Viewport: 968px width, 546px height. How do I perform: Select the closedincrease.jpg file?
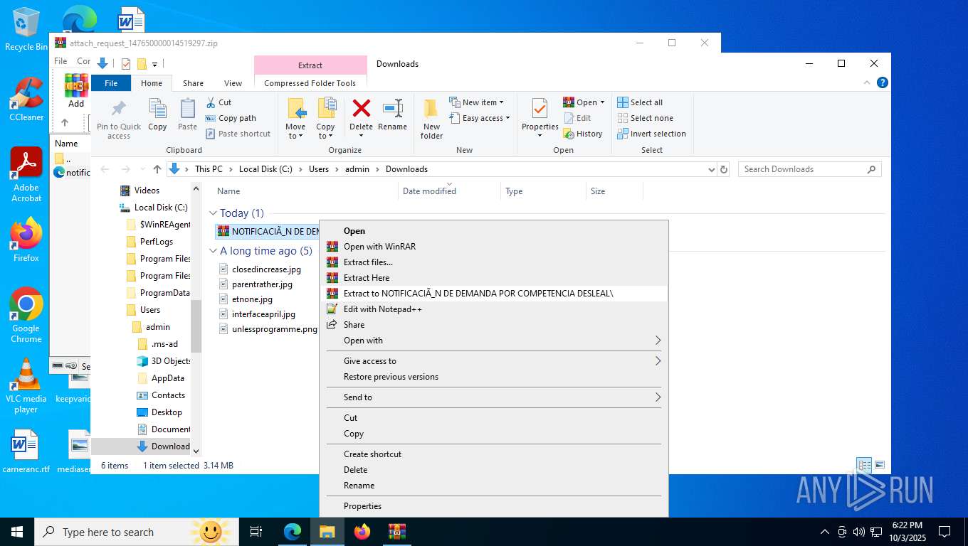[266, 269]
